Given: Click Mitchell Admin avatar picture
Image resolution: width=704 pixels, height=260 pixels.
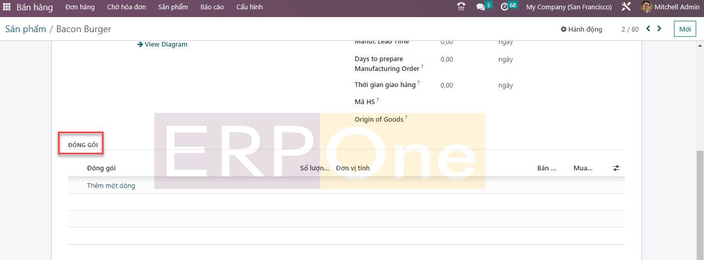Looking at the screenshot, I should point(646,7).
